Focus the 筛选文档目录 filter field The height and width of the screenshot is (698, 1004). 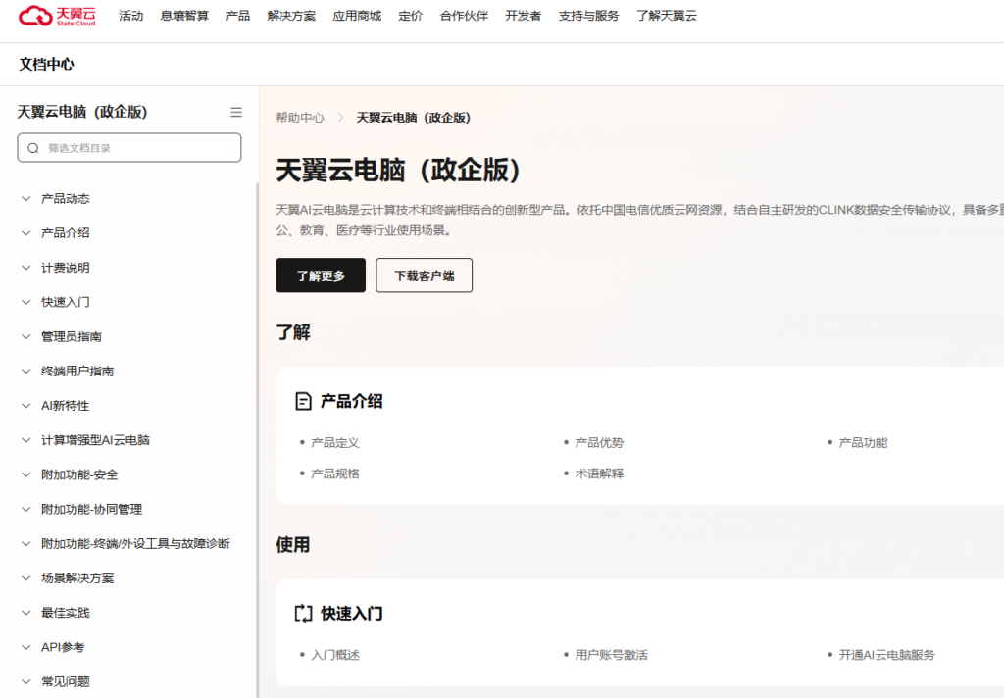pos(129,147)
